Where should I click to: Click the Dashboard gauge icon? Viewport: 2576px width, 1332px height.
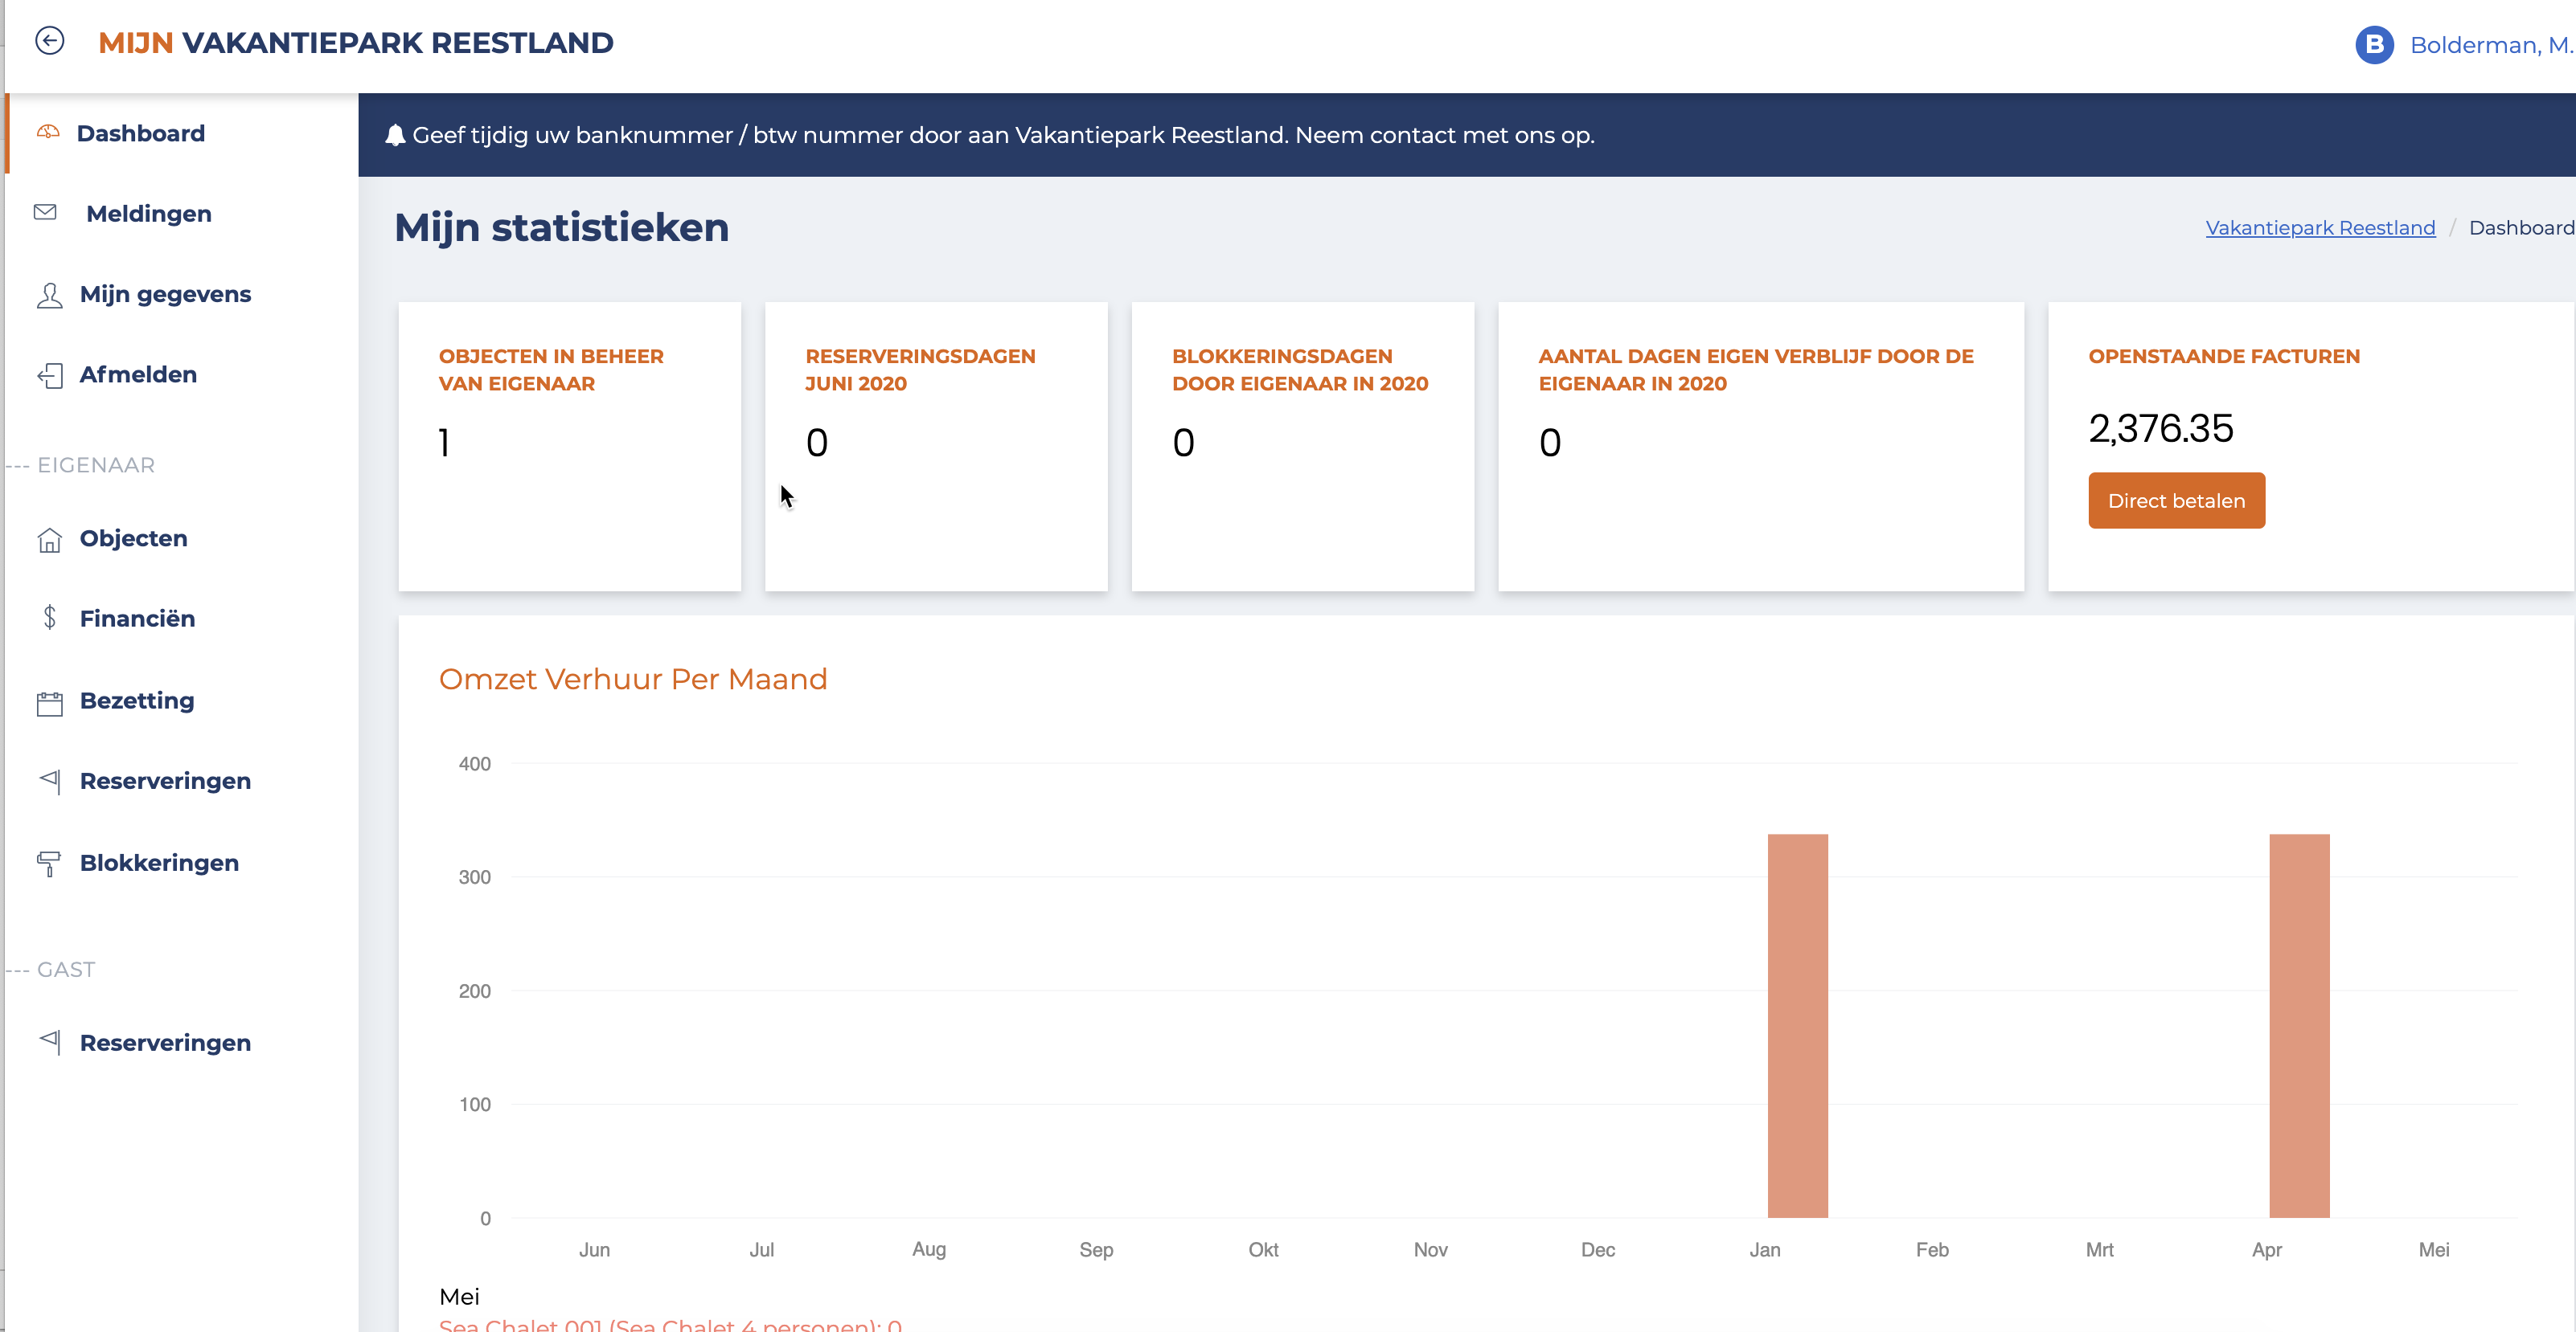(x=48, y=132)
